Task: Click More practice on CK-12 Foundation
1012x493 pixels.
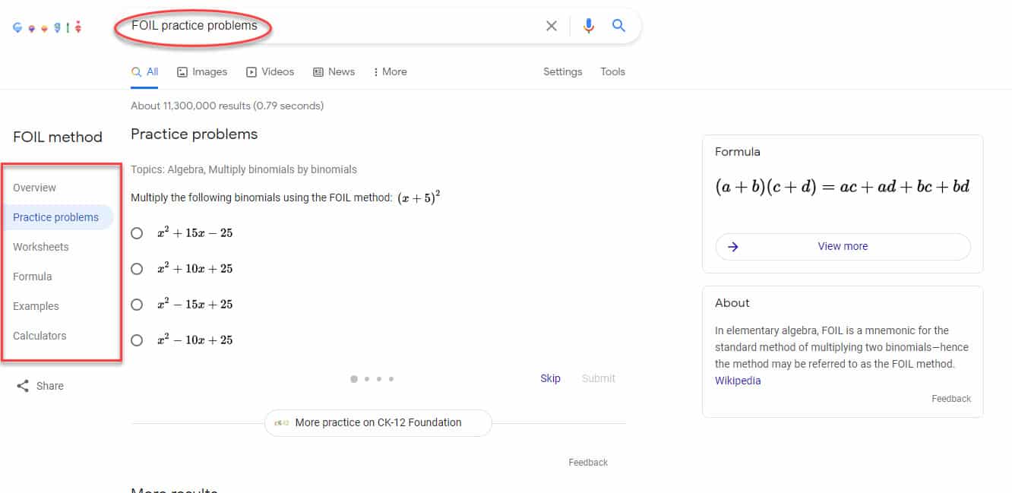Action: [378, 422]
